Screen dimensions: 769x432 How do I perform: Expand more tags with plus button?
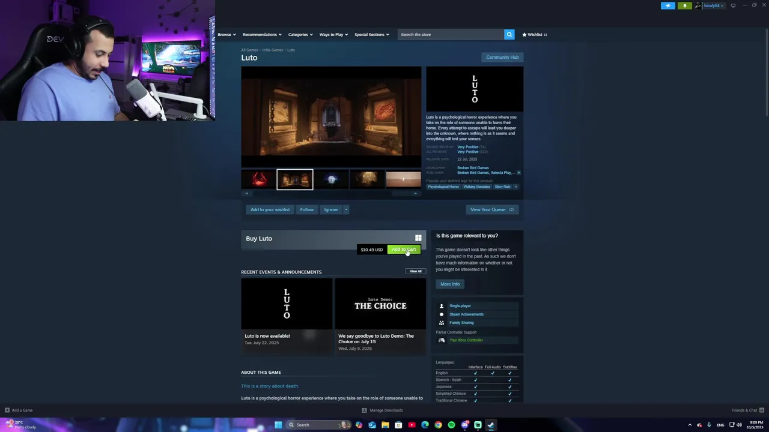click(x=515, y=187)
